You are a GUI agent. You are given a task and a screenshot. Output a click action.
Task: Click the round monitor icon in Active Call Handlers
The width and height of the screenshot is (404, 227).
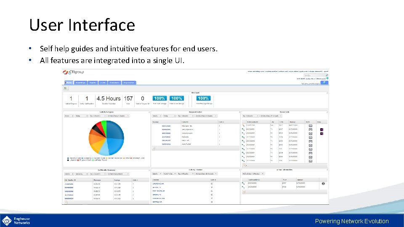[323, 184]
